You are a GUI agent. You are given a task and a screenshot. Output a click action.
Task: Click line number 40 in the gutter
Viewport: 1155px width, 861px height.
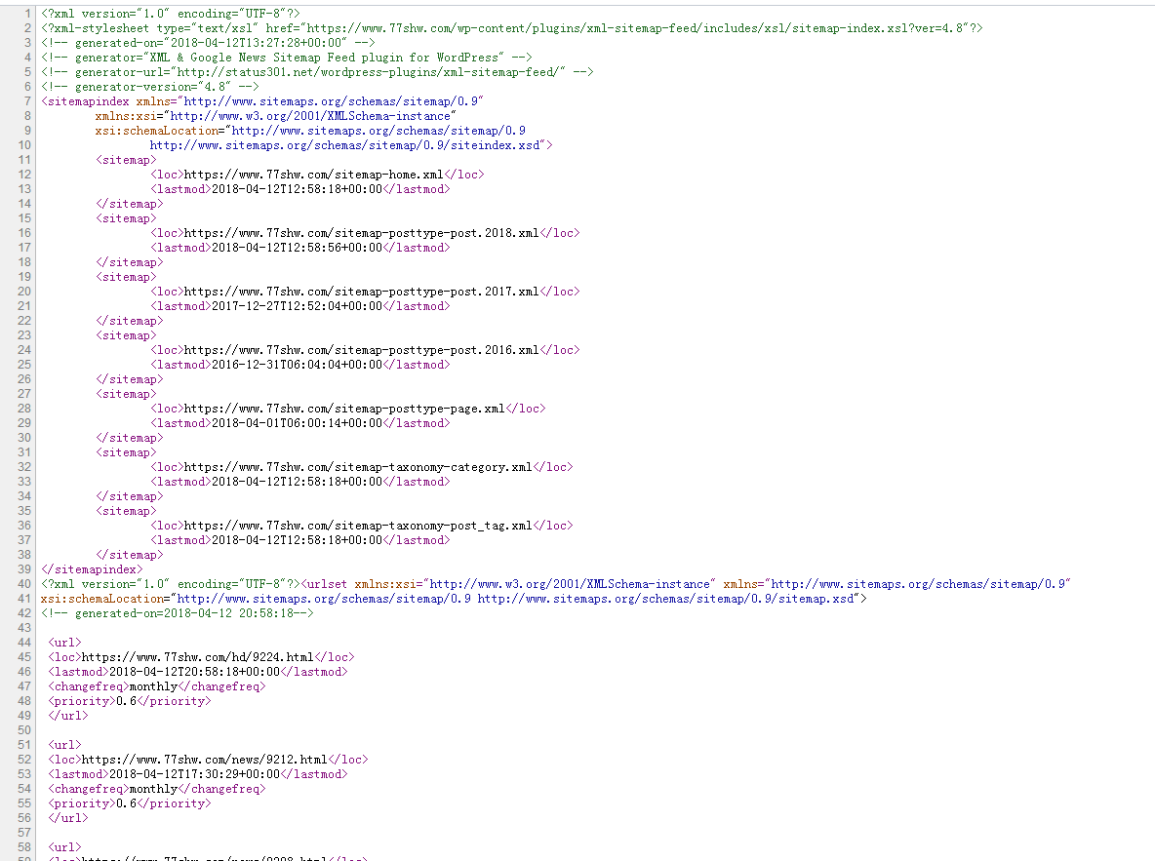coord(24,584)
